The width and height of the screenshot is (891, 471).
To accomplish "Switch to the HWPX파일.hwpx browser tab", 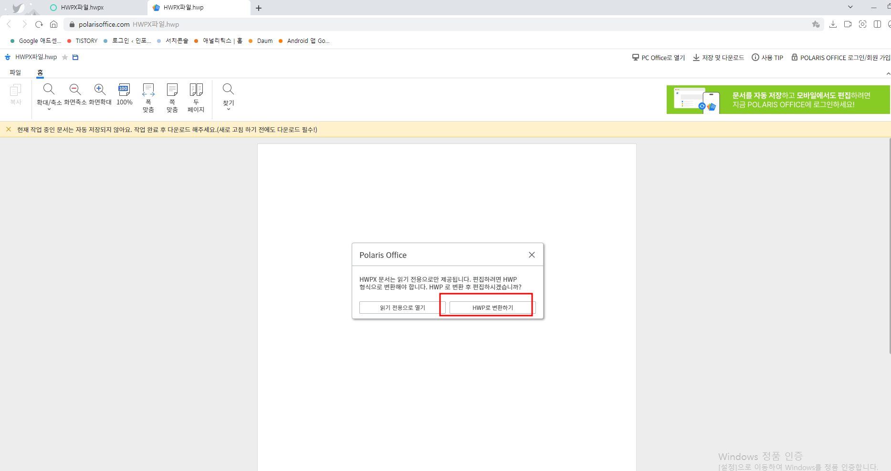I will tap(95, 8).
